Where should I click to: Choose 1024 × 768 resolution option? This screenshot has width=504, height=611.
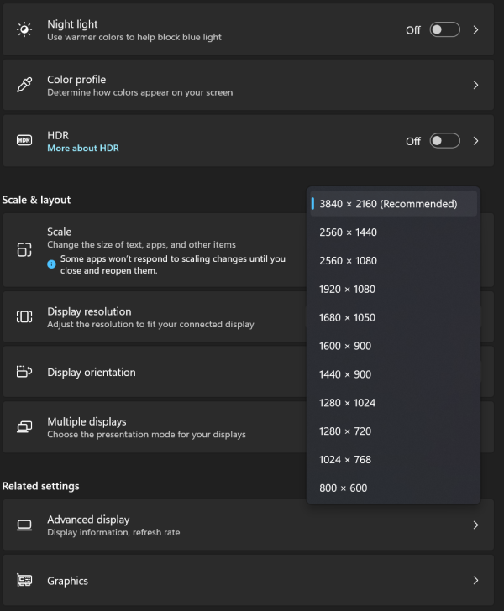(393, 460)
